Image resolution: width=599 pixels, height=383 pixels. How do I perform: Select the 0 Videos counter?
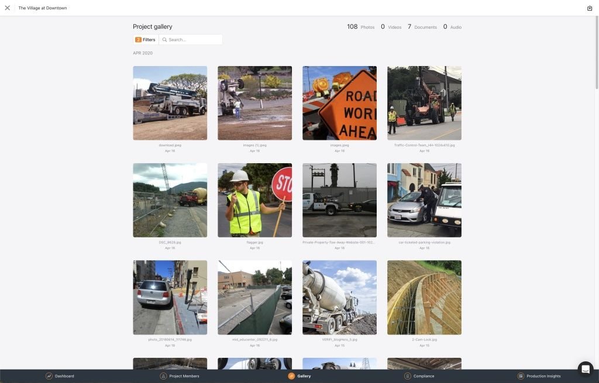391,27
